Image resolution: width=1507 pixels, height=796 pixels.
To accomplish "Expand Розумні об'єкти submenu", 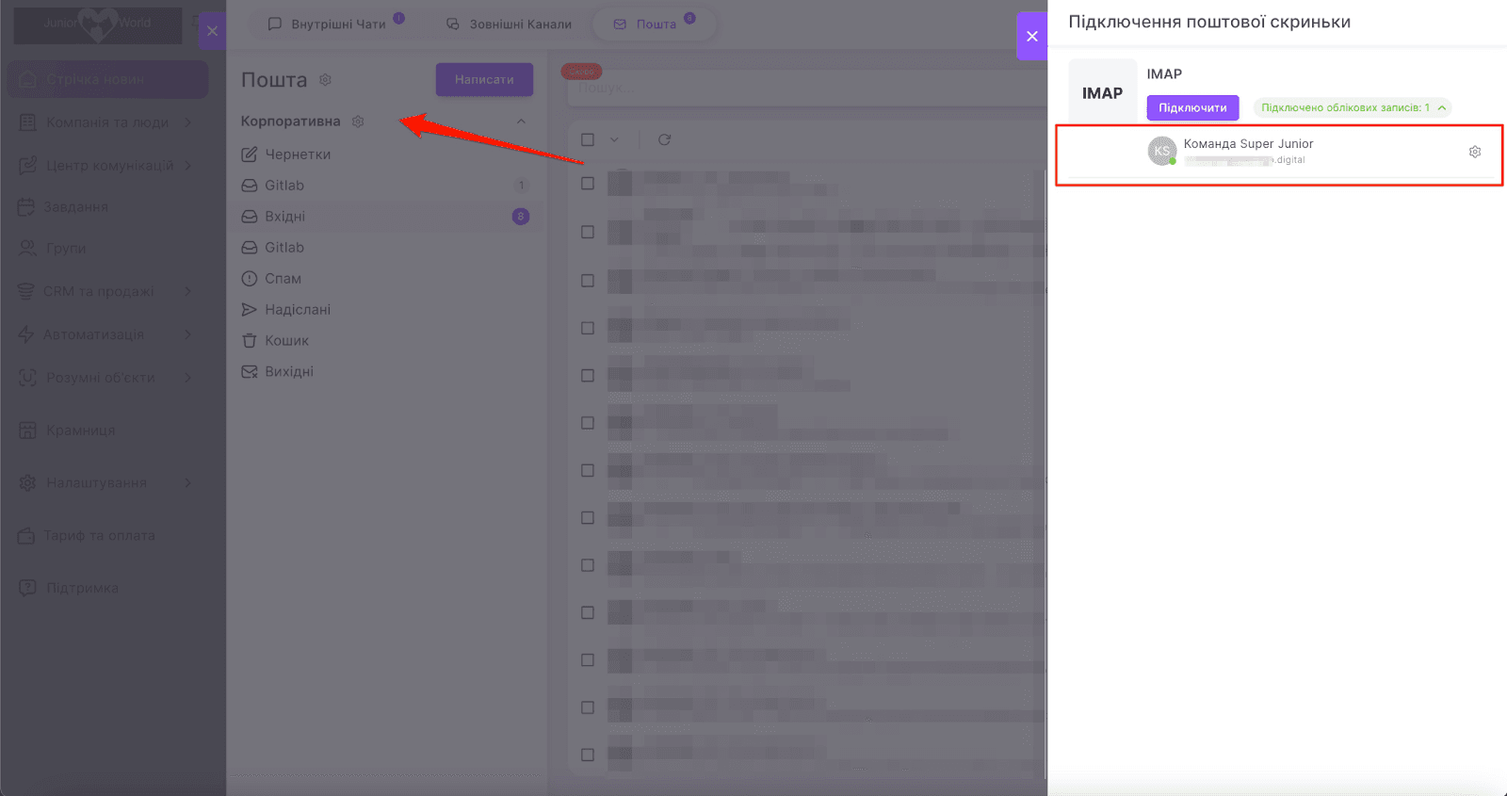I will pyautogui.click(x=187, y=378).
